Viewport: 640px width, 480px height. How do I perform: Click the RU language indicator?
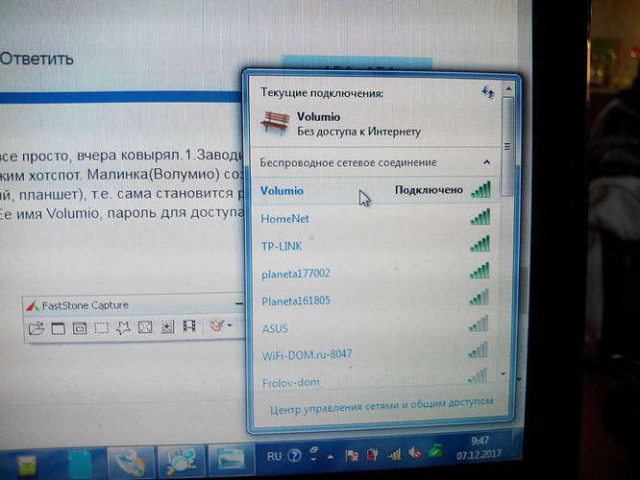click(274, 456)
